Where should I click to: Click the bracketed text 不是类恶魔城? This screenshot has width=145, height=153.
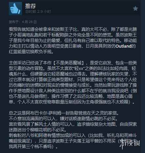(x=69, y=63)
